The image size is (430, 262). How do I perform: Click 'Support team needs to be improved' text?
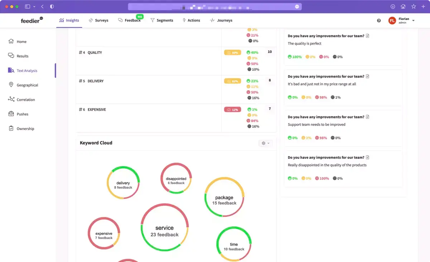[316, 125]
